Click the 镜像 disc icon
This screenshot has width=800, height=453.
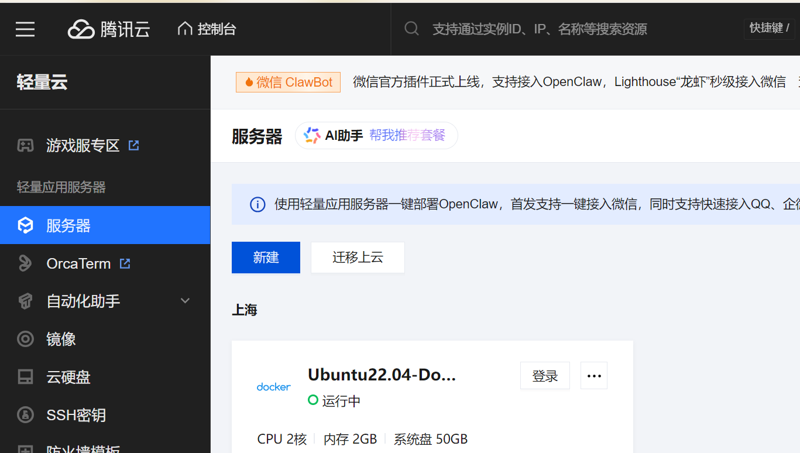(25, 339)
